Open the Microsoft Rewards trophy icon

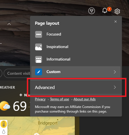pos(92,11)
